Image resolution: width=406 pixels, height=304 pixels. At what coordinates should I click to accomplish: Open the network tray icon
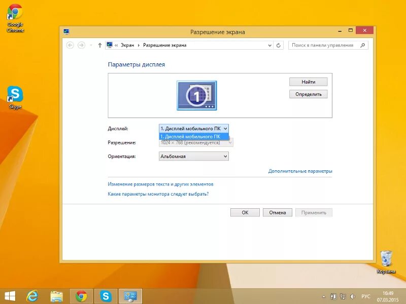(x=343, y=296)
